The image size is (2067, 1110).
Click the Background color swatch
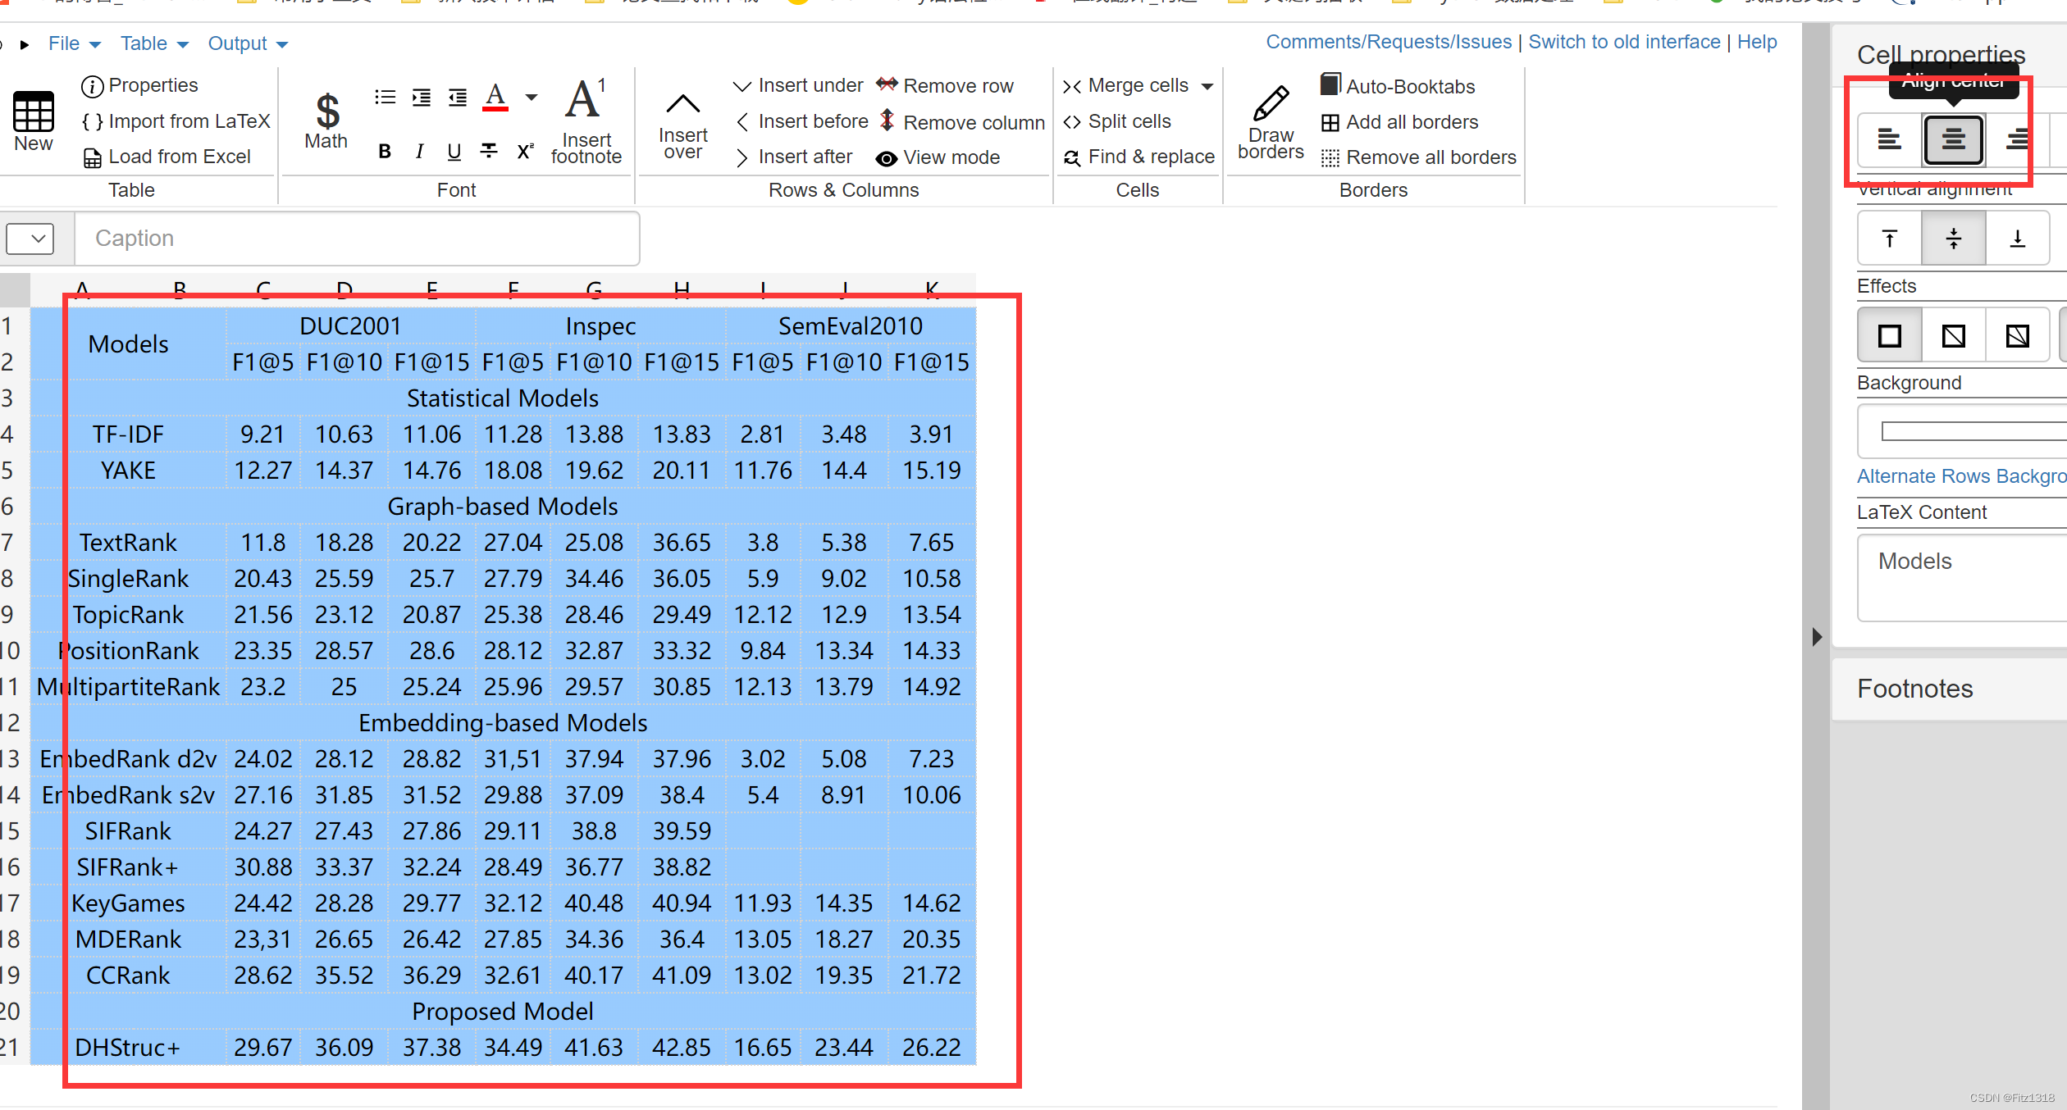coord(1969,431)
